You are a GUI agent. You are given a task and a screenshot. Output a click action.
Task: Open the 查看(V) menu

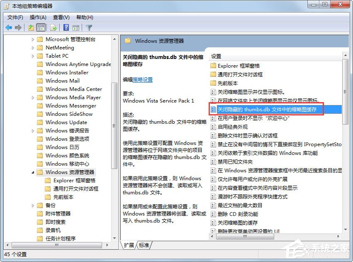(x=61, y=17)
